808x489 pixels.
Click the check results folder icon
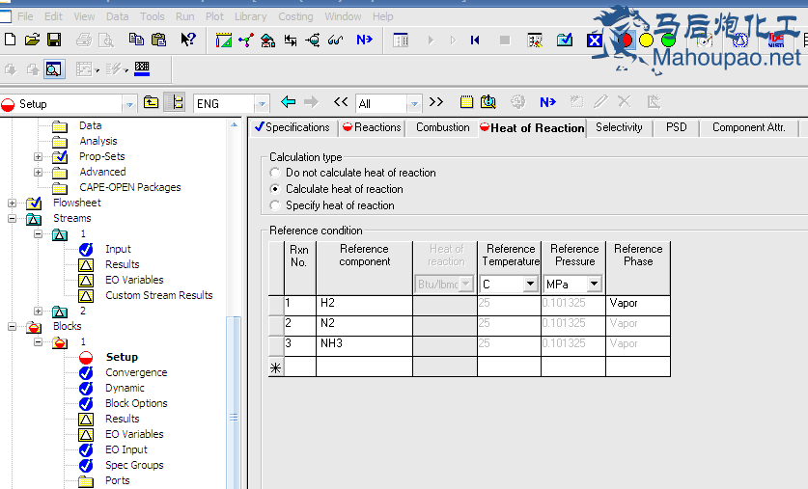tap(565, 40)
